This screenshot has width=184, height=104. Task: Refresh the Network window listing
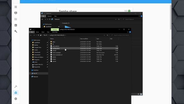point(119,19)
